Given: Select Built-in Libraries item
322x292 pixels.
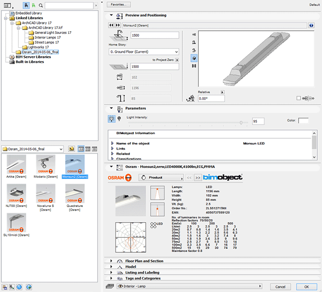Looking at the screenshot, I should (30, 62).
